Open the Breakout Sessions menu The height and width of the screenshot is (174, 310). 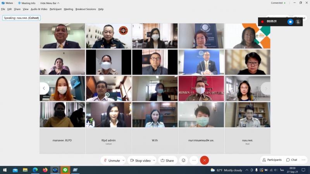click(86, 9)
